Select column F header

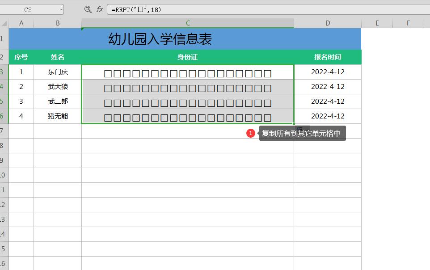coord(409,23)
